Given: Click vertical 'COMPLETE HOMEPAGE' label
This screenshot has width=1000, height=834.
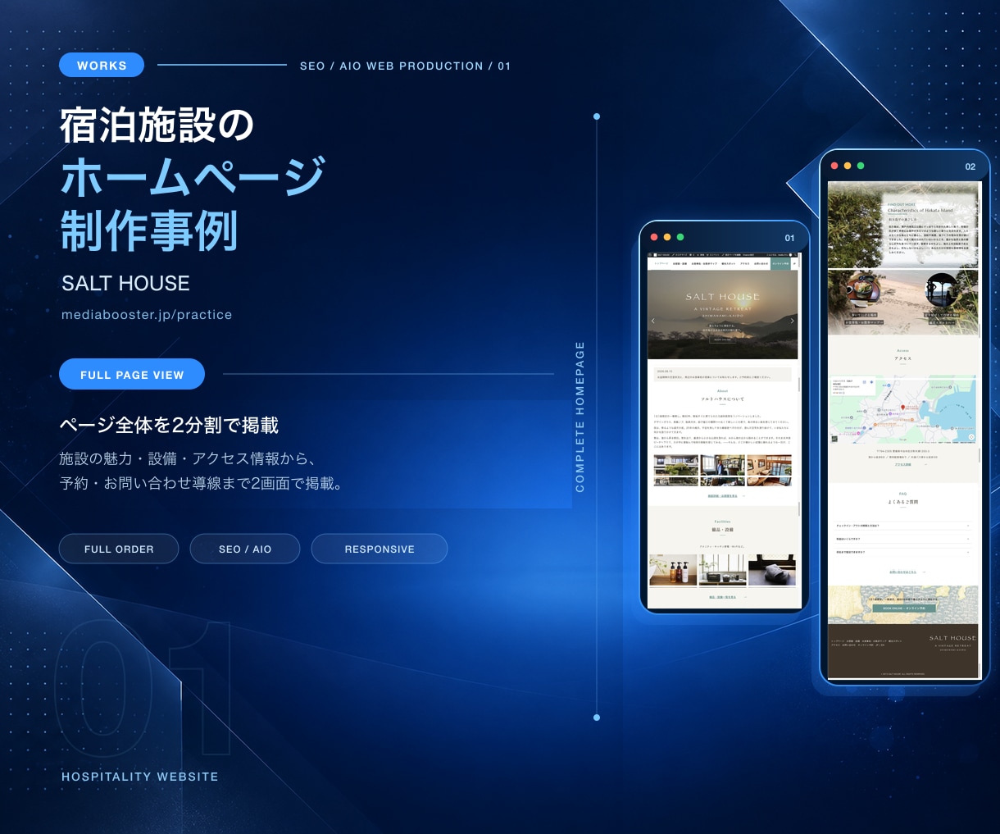Looking at the screenshot, I should (x=580, y=417).
